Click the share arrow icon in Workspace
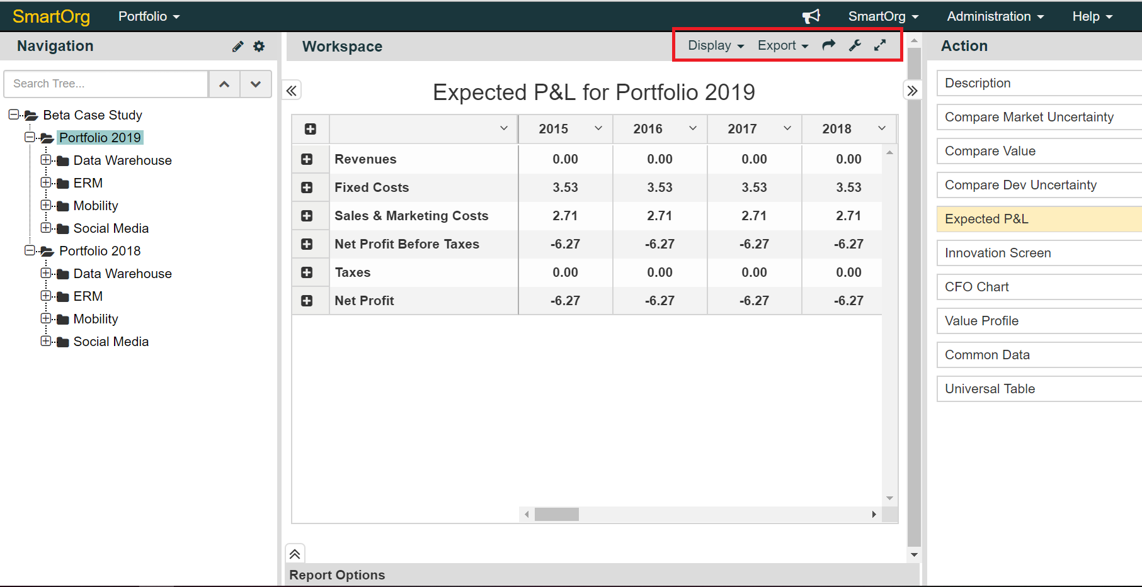The image size is (1142, 587). click(x=829, y=45)
